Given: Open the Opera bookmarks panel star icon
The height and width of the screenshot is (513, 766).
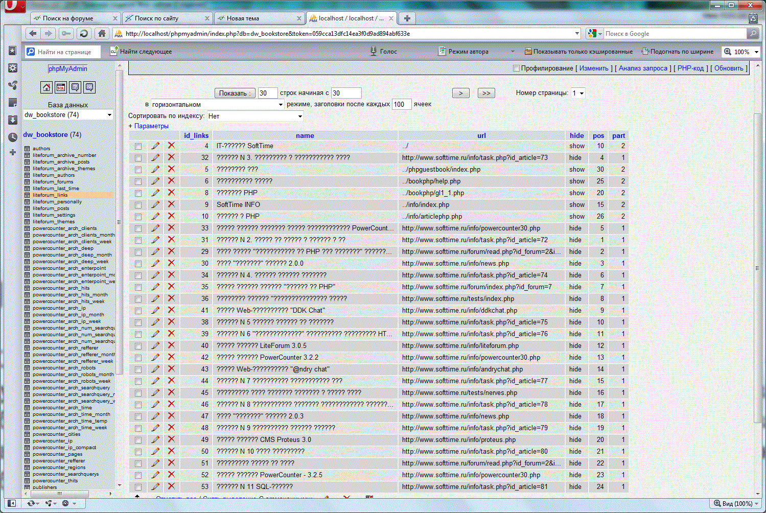Looking at the screenshot, I should click(x=13, y=51).
